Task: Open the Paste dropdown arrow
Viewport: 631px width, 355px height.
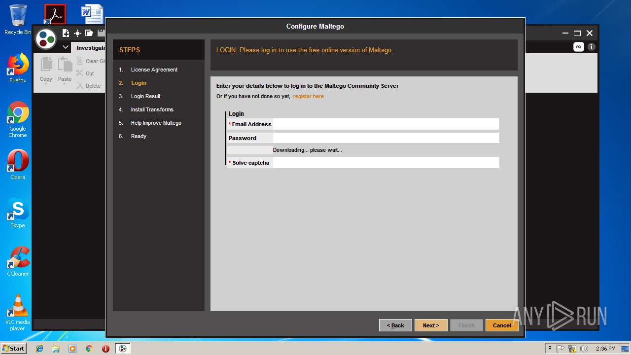Action: (x=65, y=84)
